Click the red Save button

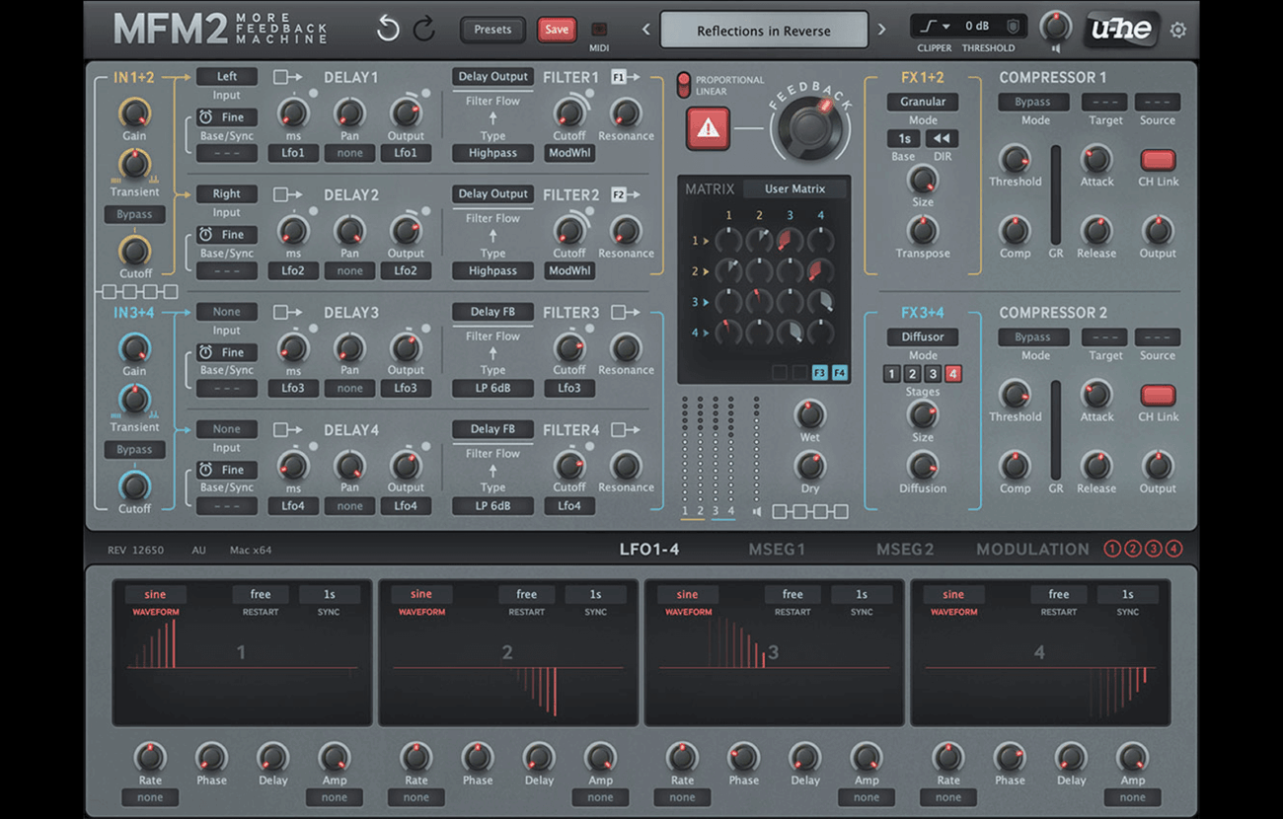click(557, 30)
